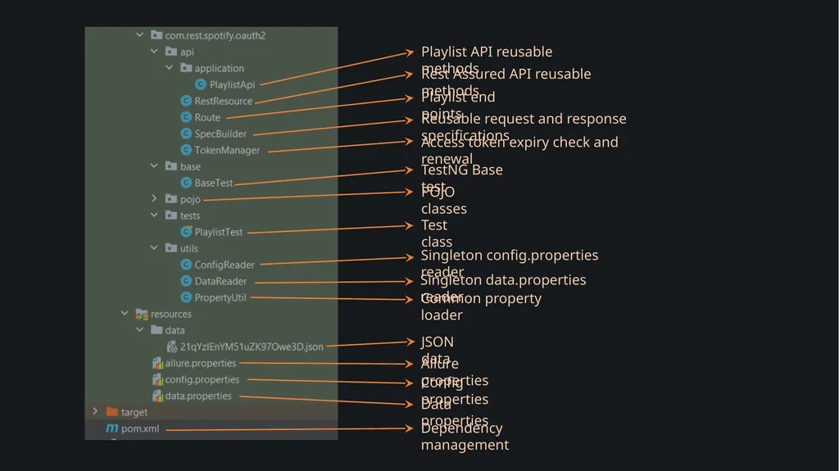Click the Route class icon
Image resolution: width=839 pixels, height=471 pixels.
point(186,117)
